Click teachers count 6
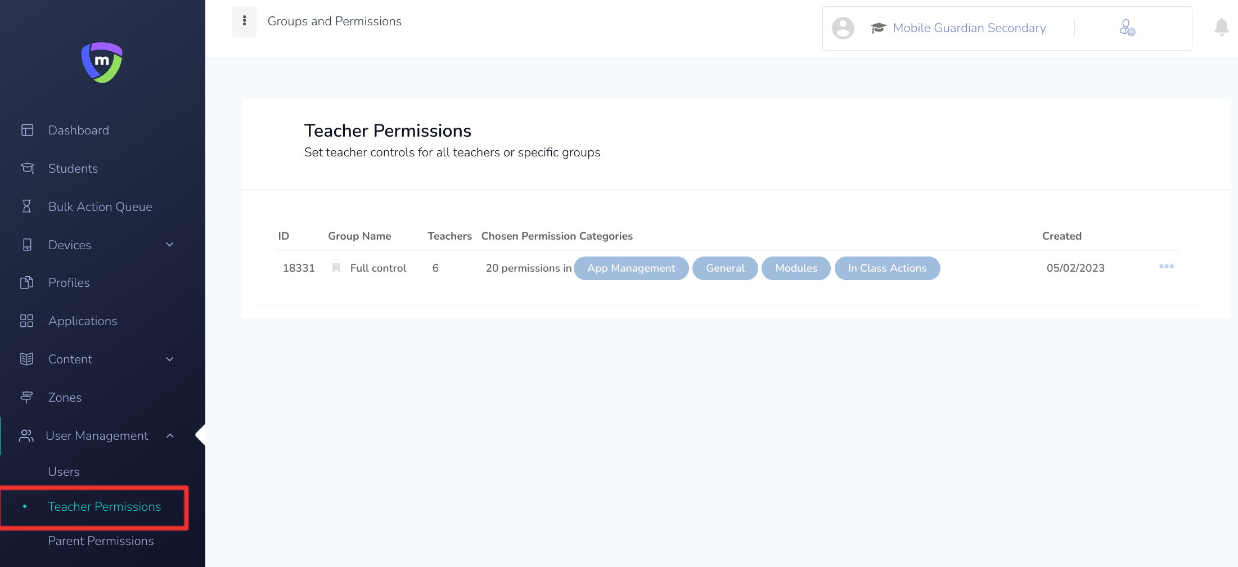The height and width of the screenshot is (567, 1238). [x=435, y=268]
